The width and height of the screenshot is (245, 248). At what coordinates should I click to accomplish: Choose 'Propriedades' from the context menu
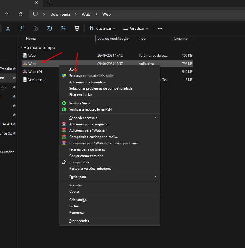[x=79, y=221]
